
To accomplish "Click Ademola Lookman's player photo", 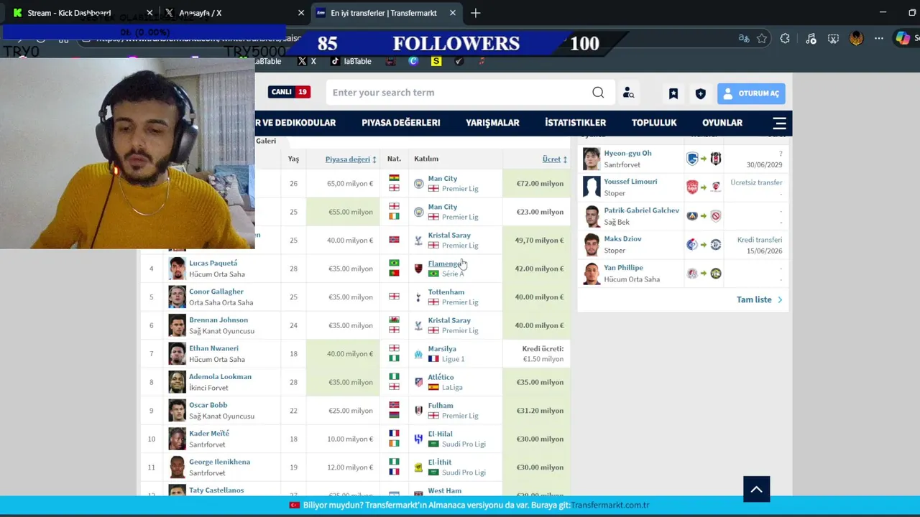I will [x=177, y=382].
